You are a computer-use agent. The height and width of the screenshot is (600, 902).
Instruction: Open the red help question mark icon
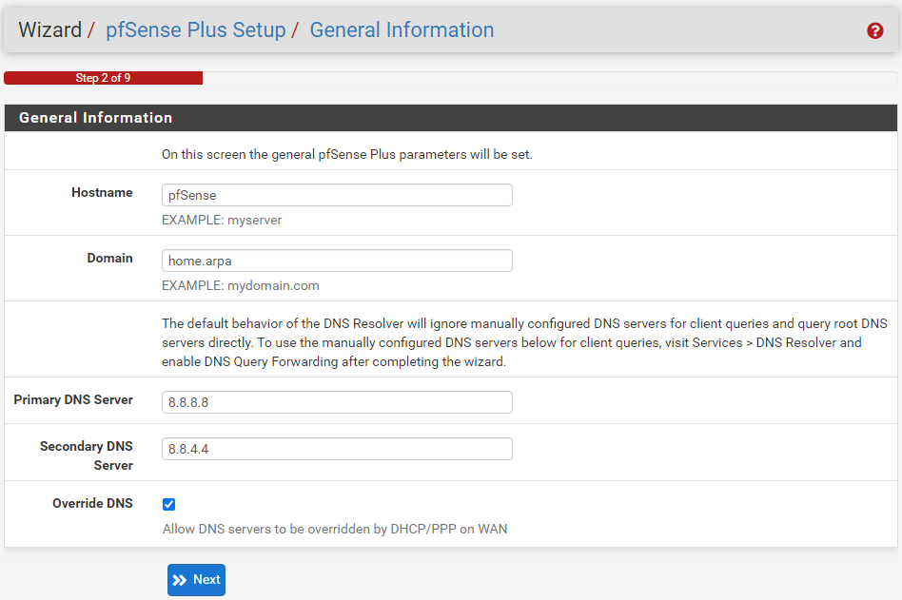[x=875, y=30]
